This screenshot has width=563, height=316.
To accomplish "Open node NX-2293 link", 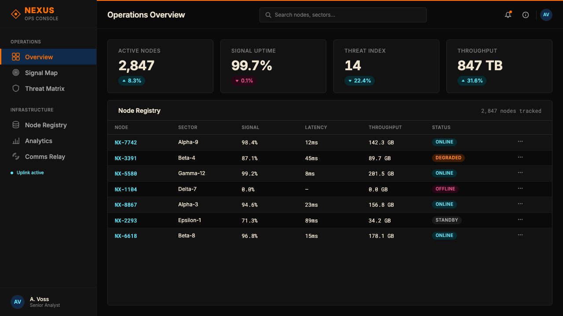I will [126, 220].
